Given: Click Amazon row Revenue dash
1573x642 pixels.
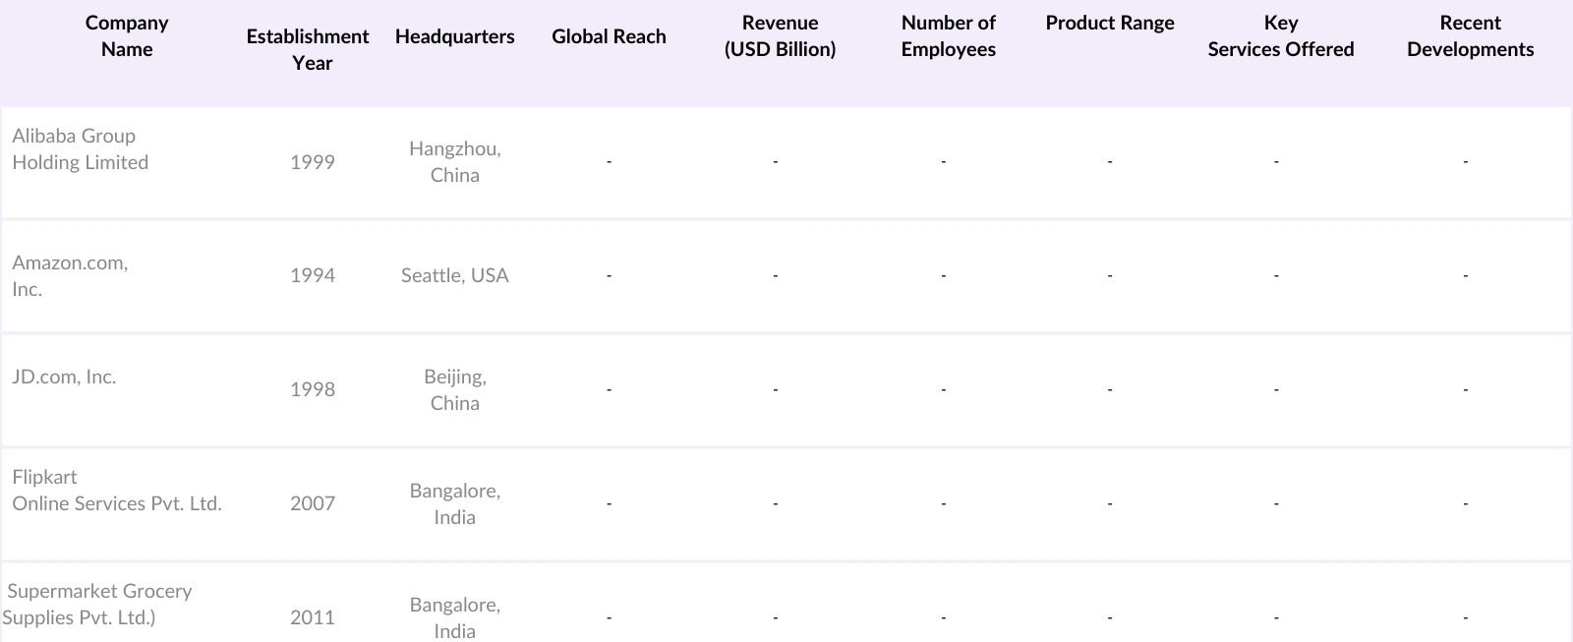Looking at the screenshot, I should (x=776, y=276).
